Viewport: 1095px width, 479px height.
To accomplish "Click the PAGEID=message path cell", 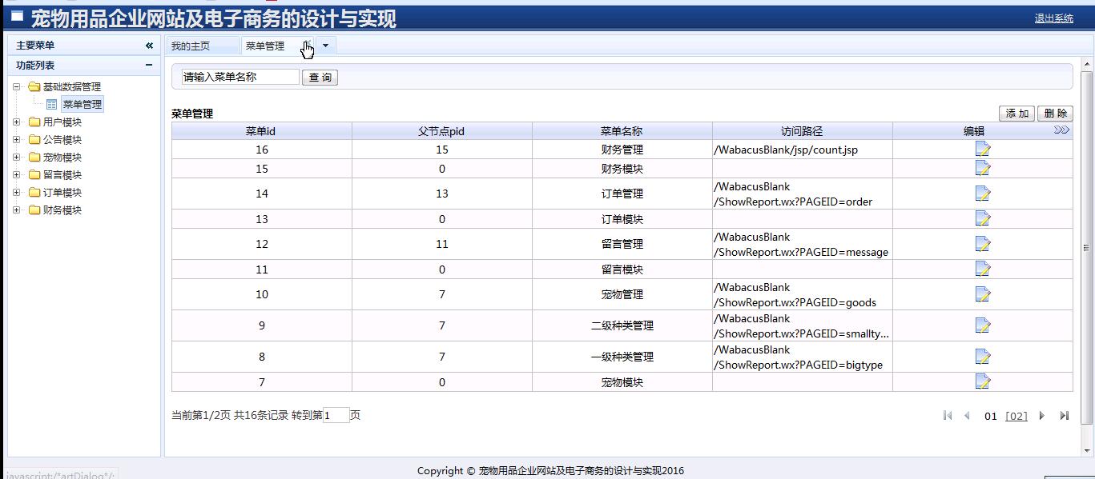I will [802, 244].
